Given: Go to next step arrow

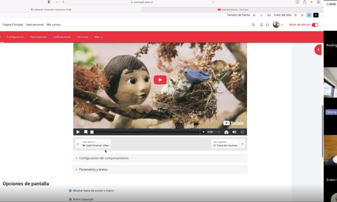Looking at the screenshot, I should [242, 144].
